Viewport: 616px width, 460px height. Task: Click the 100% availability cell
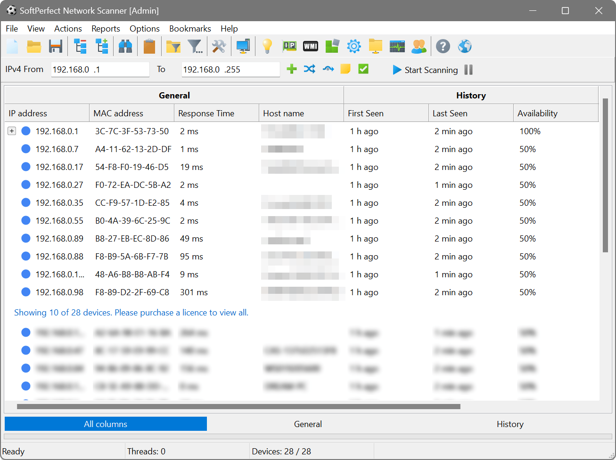(x=530, y=131)
